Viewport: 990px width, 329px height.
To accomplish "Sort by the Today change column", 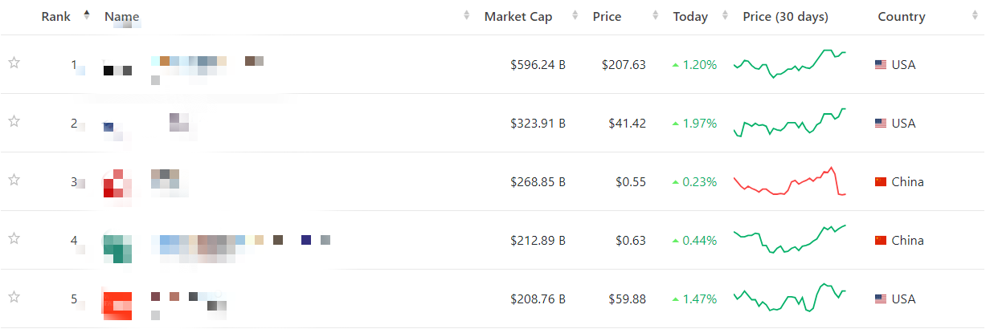I will [691, 17].
